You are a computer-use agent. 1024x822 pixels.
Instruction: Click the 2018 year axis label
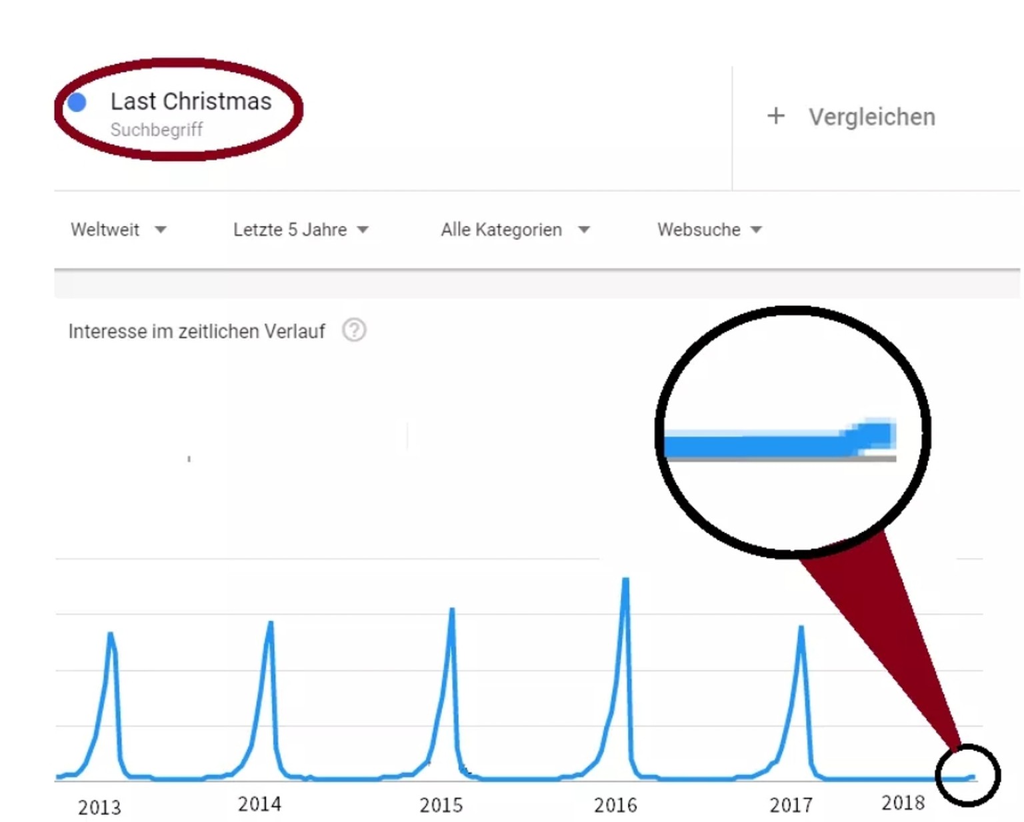[903, 803]
